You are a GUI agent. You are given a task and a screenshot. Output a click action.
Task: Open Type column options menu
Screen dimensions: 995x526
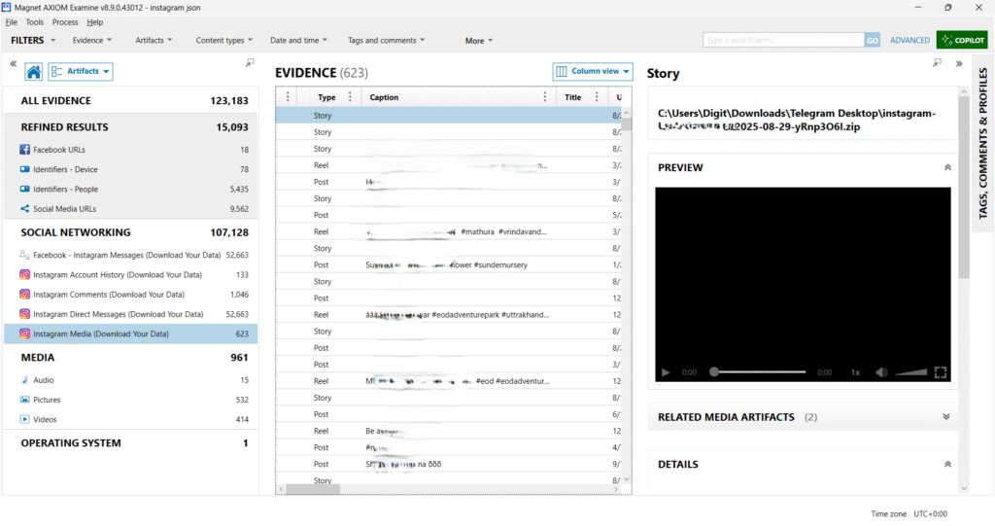coord(350,97)
